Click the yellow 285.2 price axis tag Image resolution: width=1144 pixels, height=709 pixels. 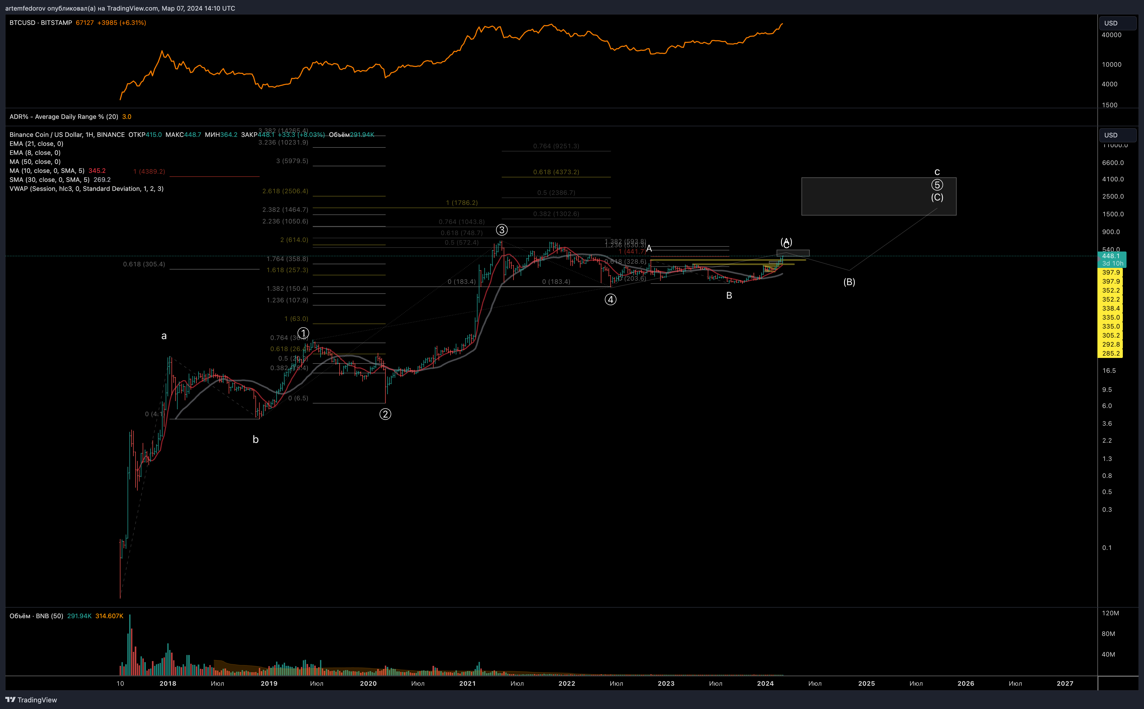tap(1110, 353)
